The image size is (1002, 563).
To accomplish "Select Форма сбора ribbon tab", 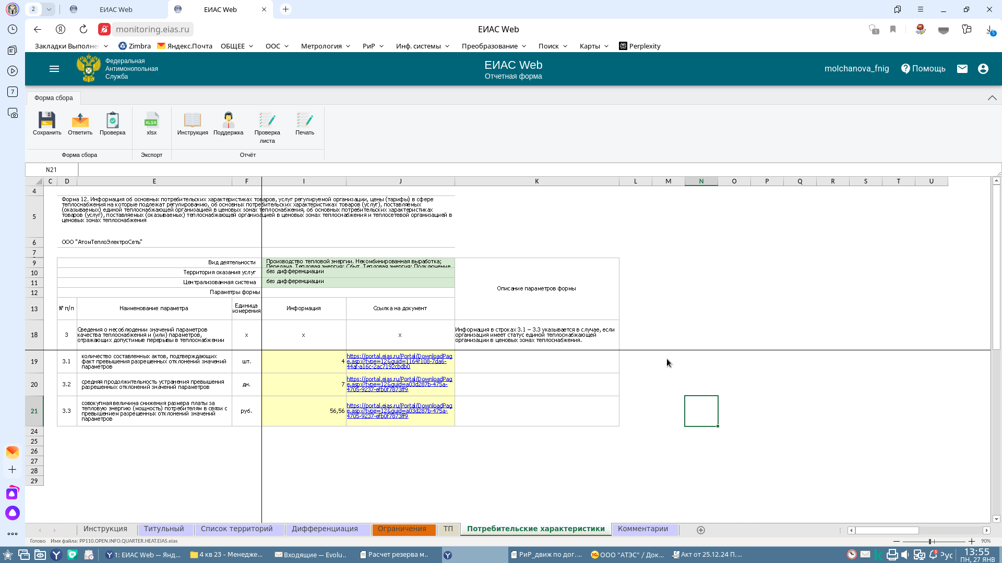I will 53,98.
